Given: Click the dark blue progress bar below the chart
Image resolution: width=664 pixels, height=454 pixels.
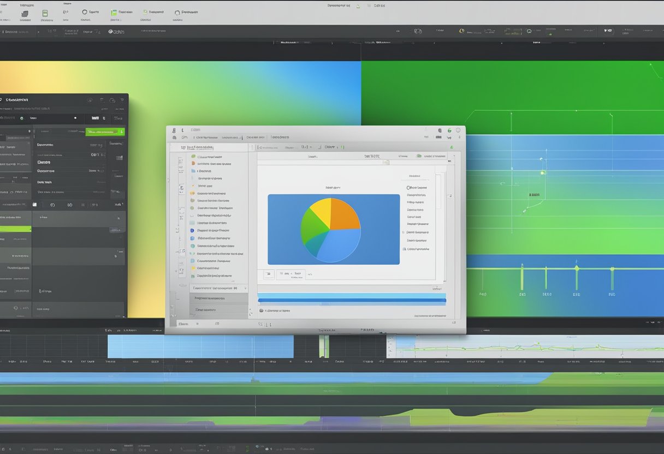Looking at the screenshot, I should [x=351, y=301].
